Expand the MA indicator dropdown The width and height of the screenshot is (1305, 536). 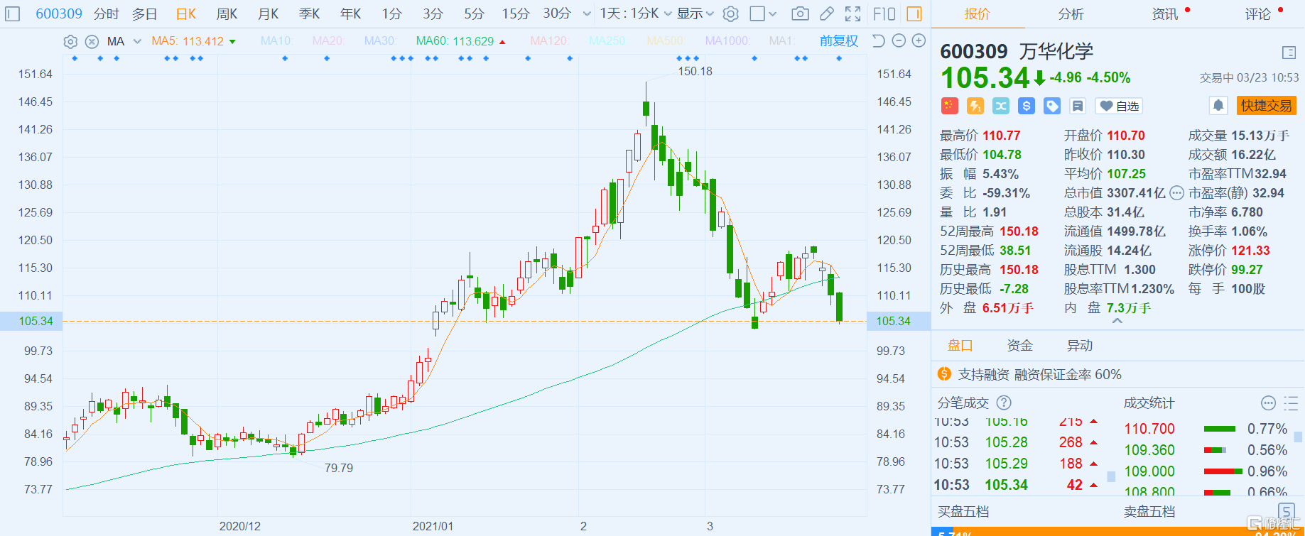point(137,41)
